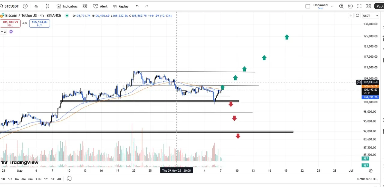Select the All date range
Viewport: 384px width, 187px height.
point(59,179)
